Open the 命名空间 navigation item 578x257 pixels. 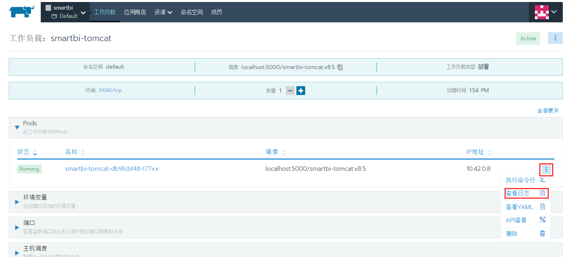(x=192, y=12)
